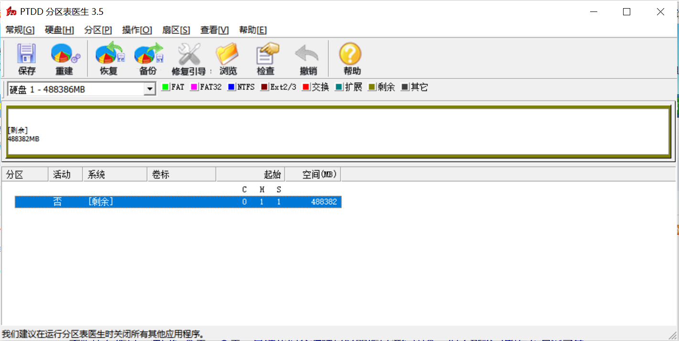The image size is (679, 341).
Task: Click the 重建 (Rebuild) pie chart icon
Action: [x=65, y=55]
